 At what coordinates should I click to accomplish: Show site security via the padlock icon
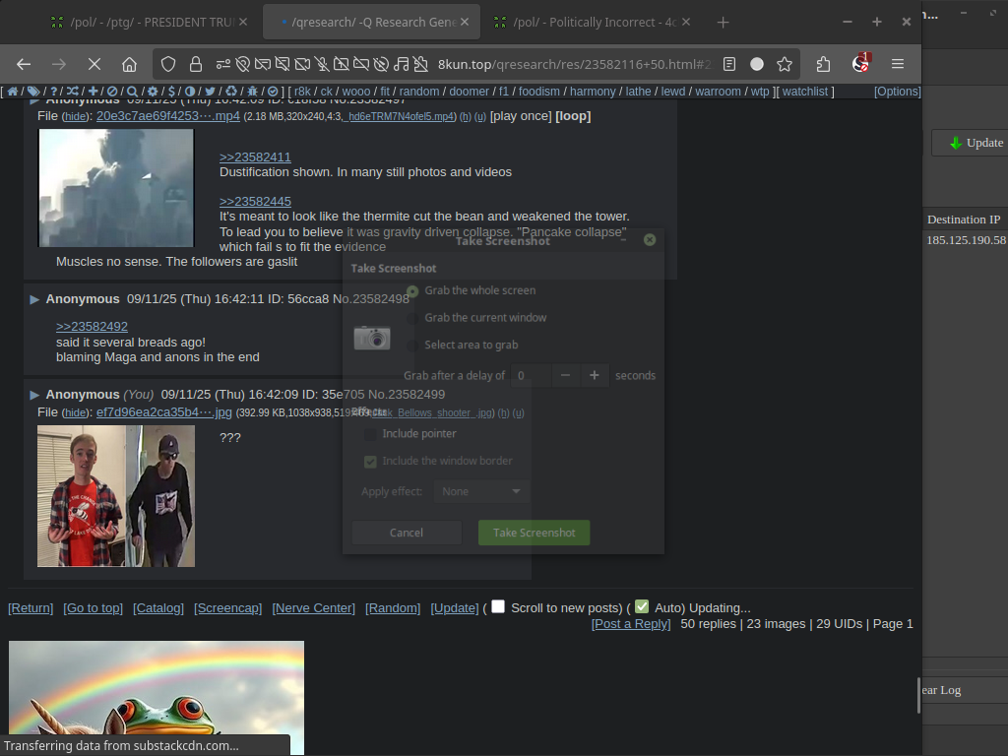tap(196, 64)
